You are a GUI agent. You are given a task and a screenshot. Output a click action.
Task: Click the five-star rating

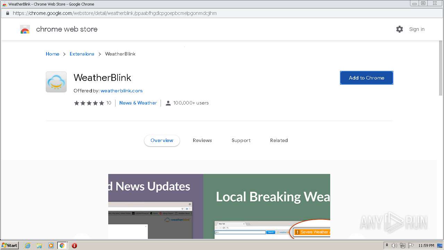tap(89, 103)
